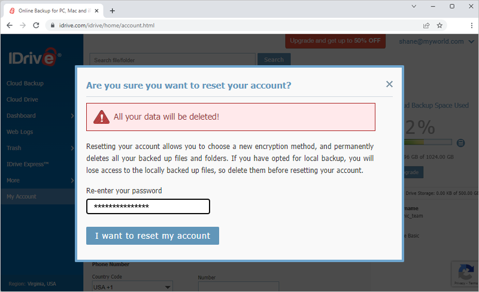Select Cloud Backup in the sidebar
The image size is (479, 292).
click(25, 83)
